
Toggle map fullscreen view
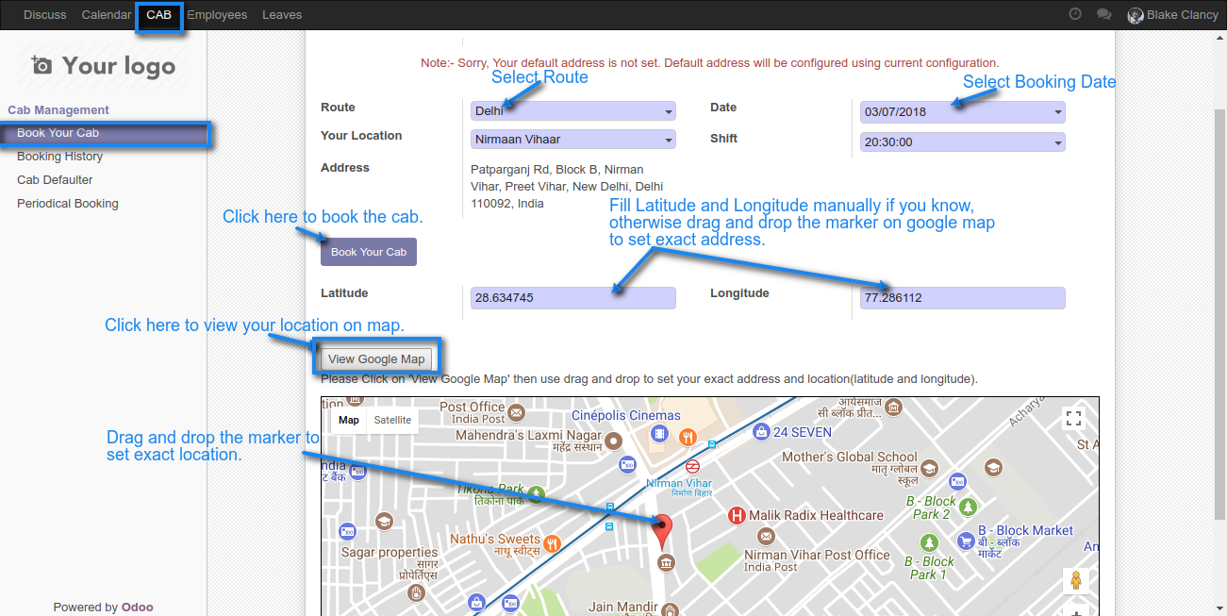tap(1072, 418)
